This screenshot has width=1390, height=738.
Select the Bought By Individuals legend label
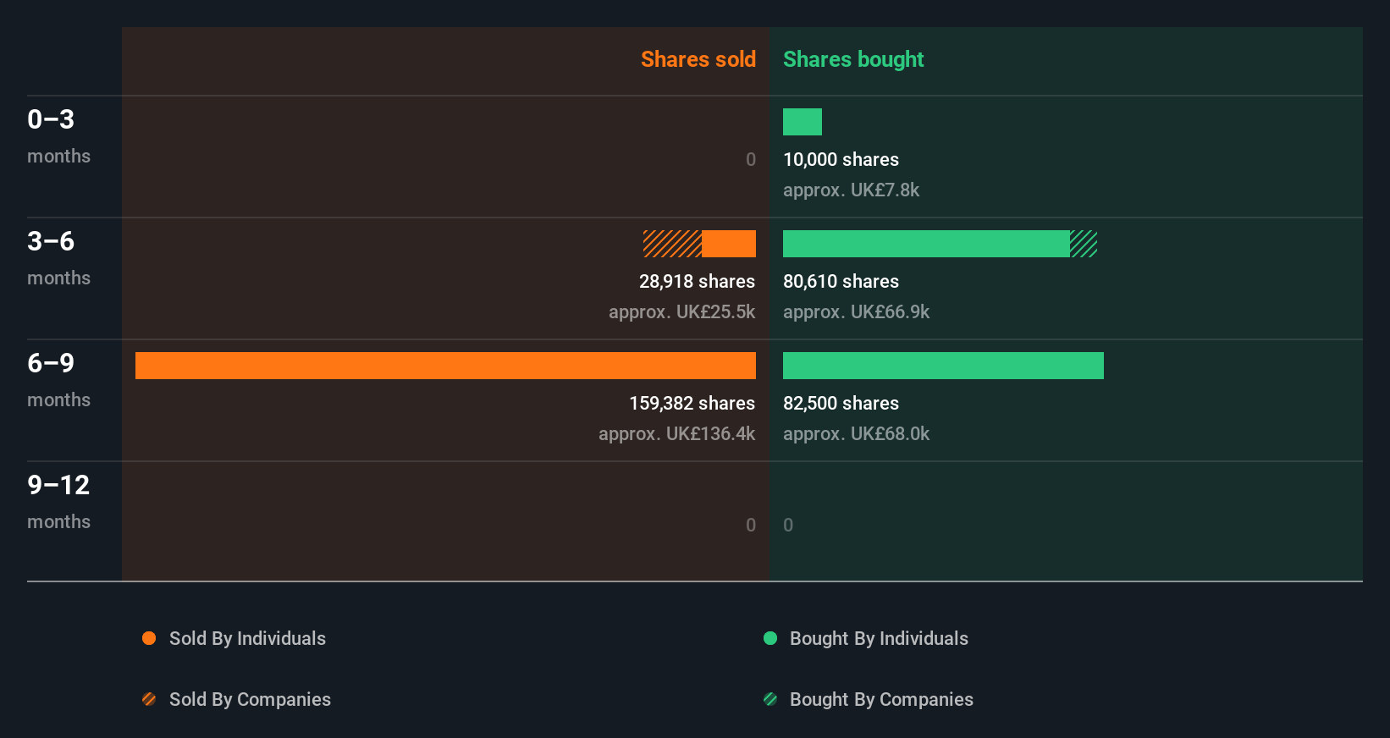(x=879, y=638)
